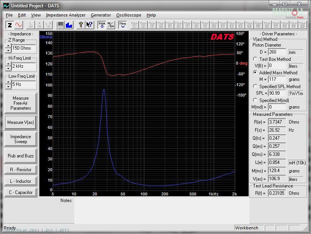Open the Oscilloscope menu
Screen dimensions: 311x234
point(129,15)
